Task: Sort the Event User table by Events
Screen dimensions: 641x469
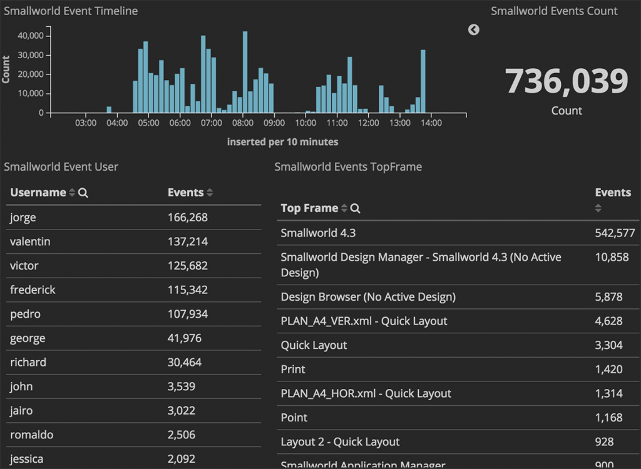Action: [210, 193]
